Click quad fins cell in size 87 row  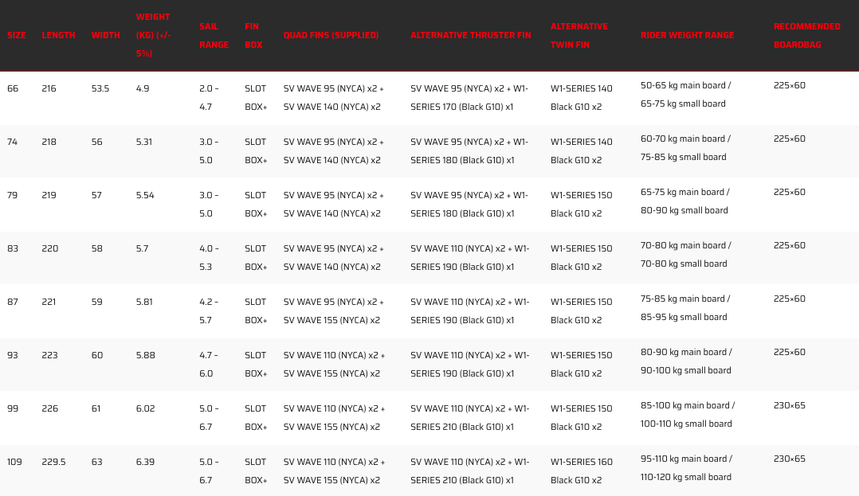coord(334,311)
